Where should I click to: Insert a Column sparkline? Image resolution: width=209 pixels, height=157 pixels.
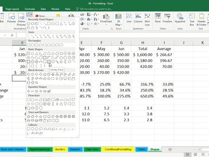[138, 18]
